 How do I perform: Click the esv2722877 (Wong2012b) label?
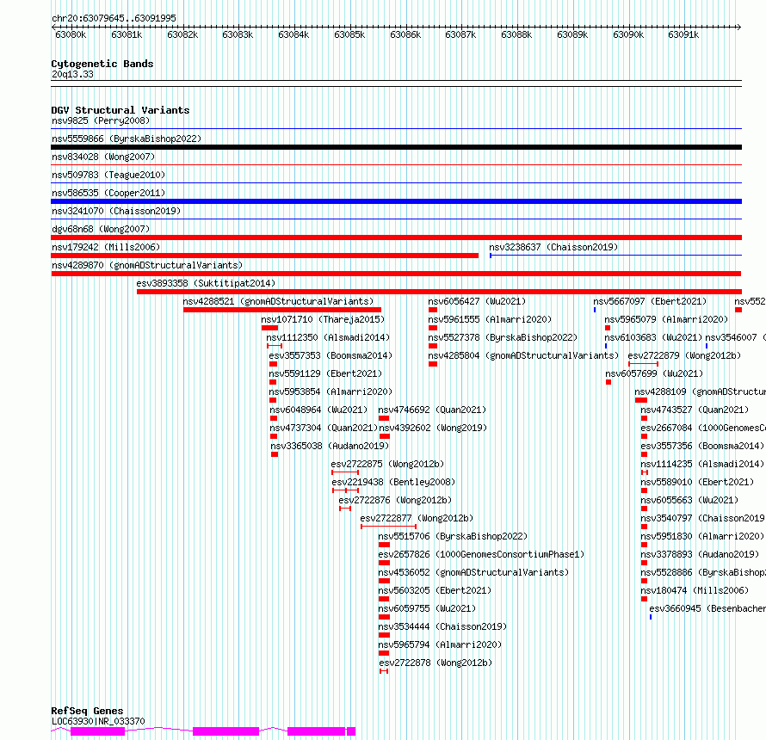tap(417, 518)
